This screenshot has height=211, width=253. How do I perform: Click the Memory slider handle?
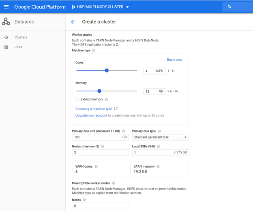[99, 91]
